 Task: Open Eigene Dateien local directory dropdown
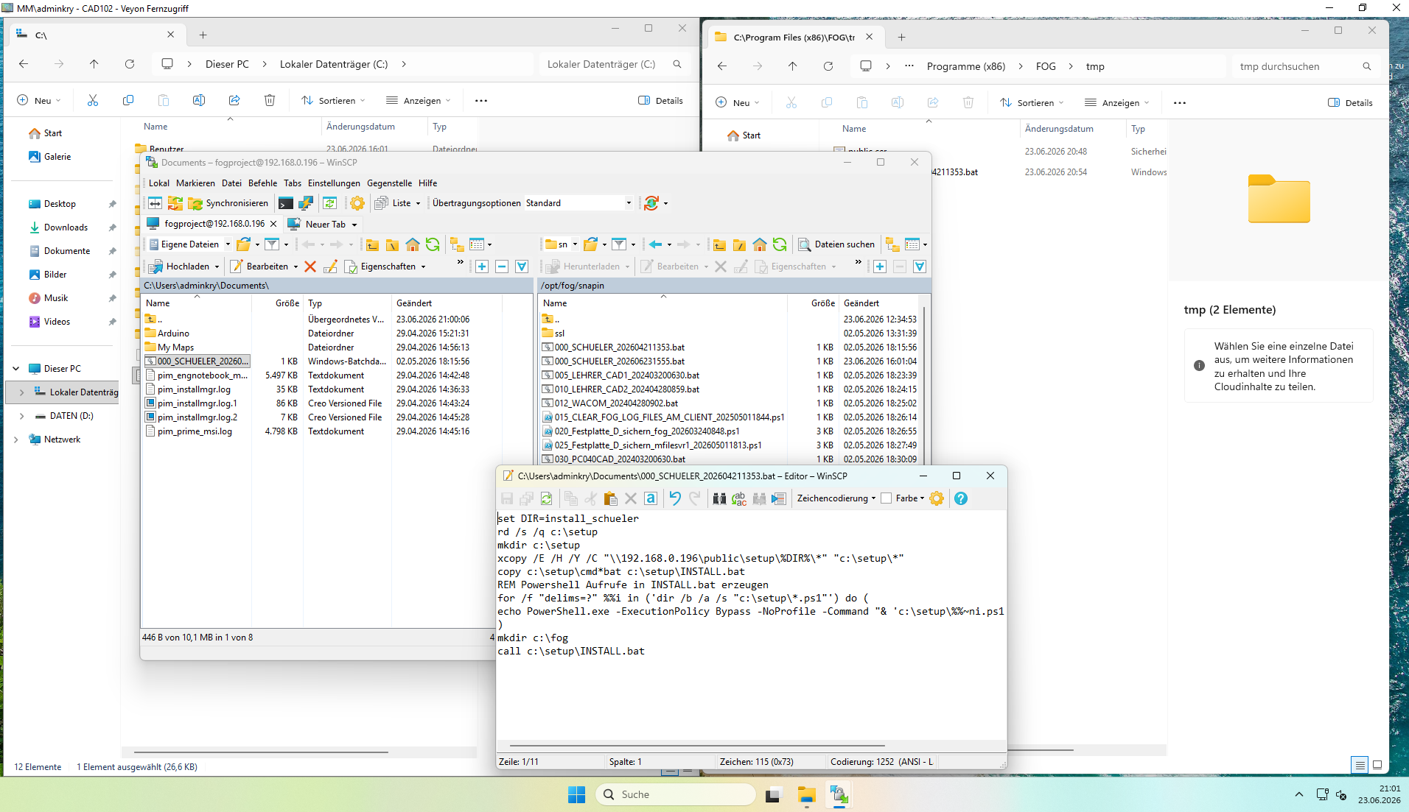(228, 244)
